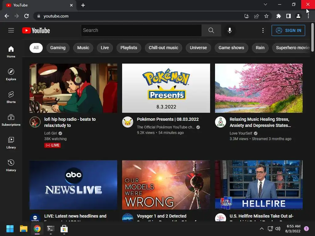Open Lofi Girl channel name link

pyautogui.click(x=51, y=133)
